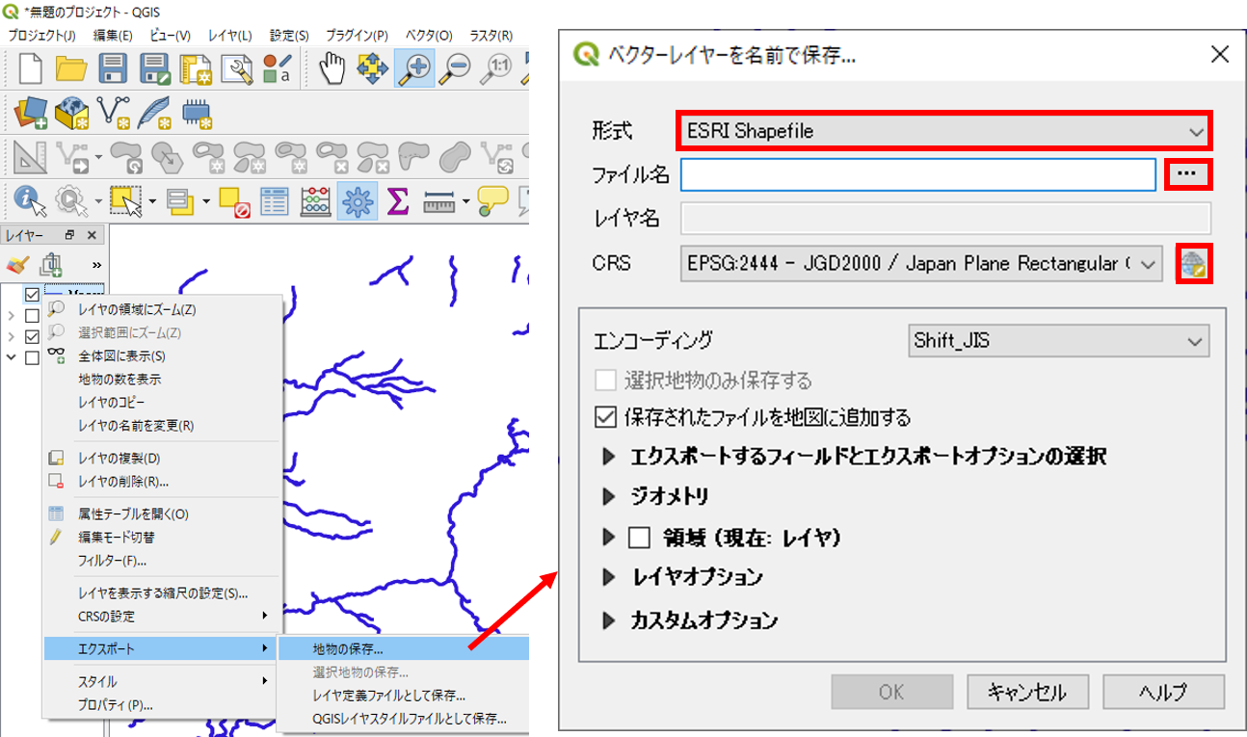Select the Zoom In magnifier tool

point(413,67)
